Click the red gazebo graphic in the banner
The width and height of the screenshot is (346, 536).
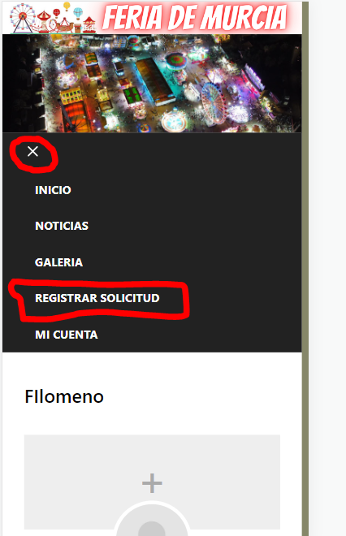click(x=89, y=25)
